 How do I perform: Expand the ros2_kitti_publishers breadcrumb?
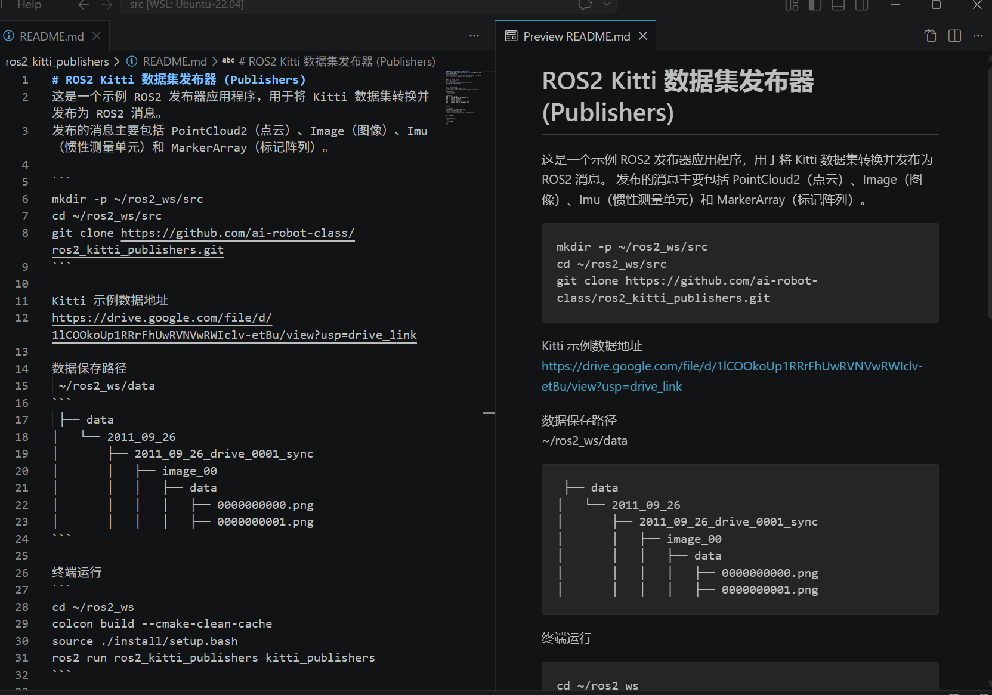coord(57,61)
